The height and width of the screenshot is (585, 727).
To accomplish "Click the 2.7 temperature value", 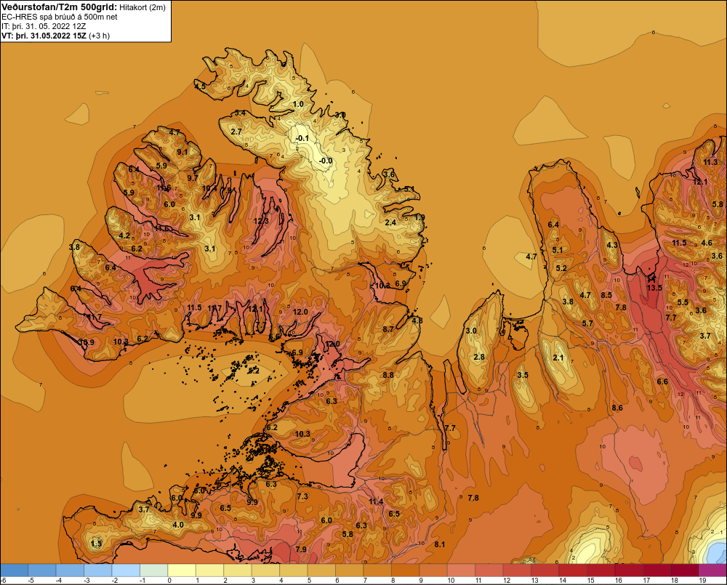I will click(236, 132).
